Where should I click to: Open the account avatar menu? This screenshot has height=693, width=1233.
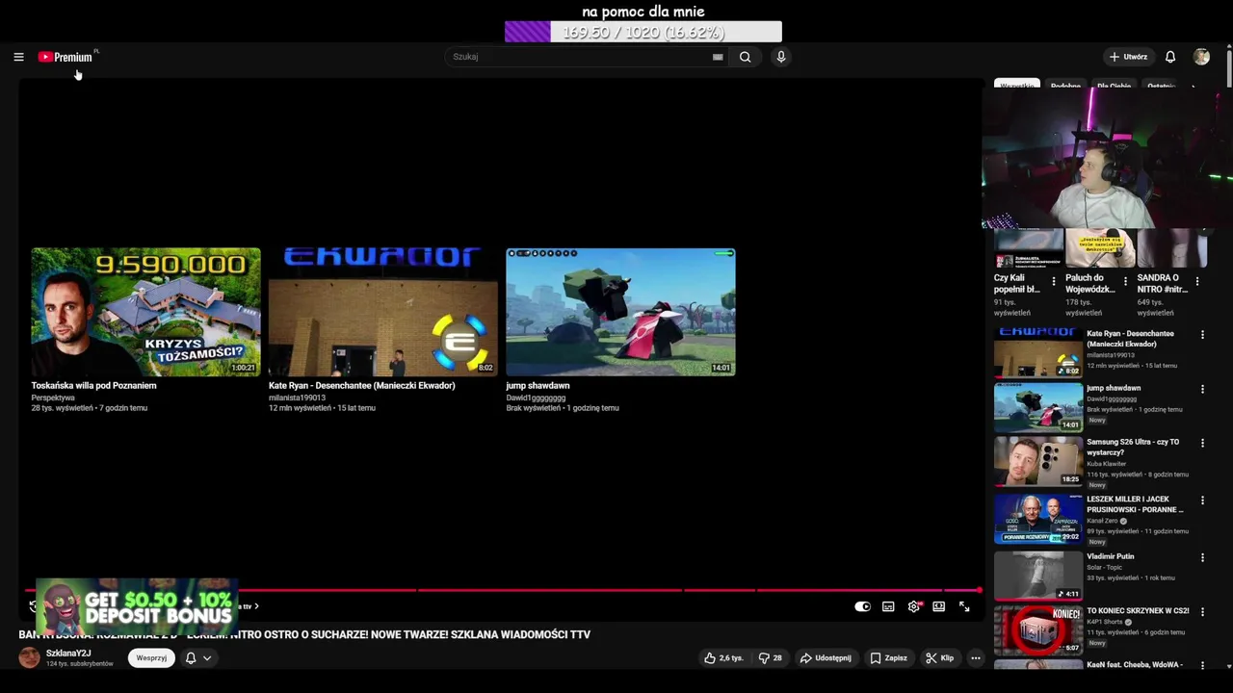pyautogui.click(x=1201, y=57)
